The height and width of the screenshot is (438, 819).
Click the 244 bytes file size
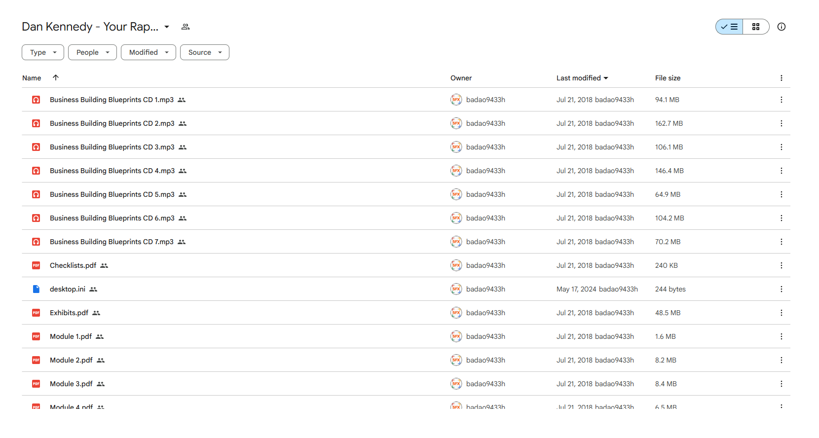670,289
